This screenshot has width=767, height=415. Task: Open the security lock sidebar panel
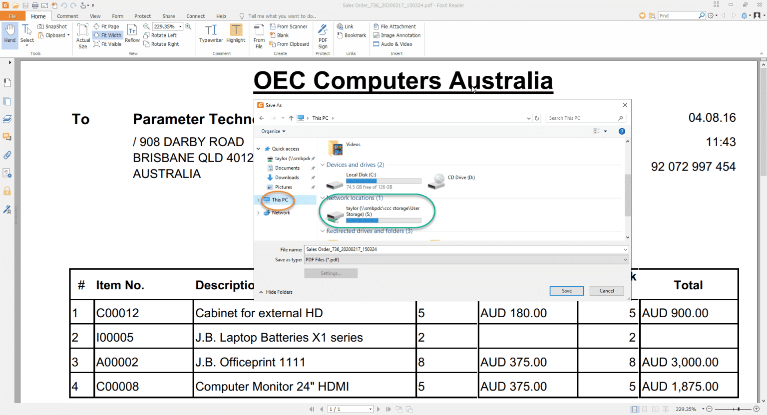[7, 191]
